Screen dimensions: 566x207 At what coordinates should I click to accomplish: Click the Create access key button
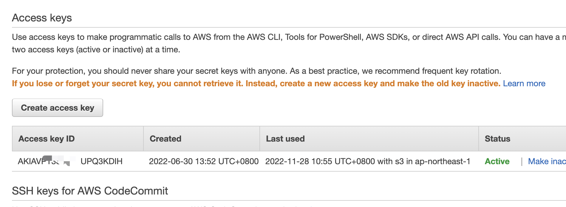tap(58, 108)
